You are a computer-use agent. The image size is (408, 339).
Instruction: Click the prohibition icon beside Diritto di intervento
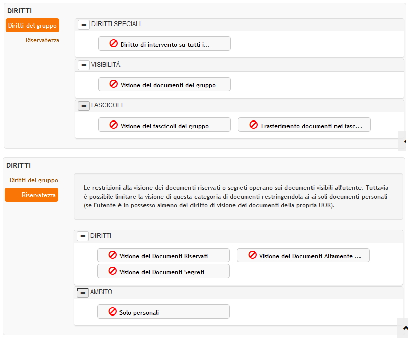[x=114, y=44]
